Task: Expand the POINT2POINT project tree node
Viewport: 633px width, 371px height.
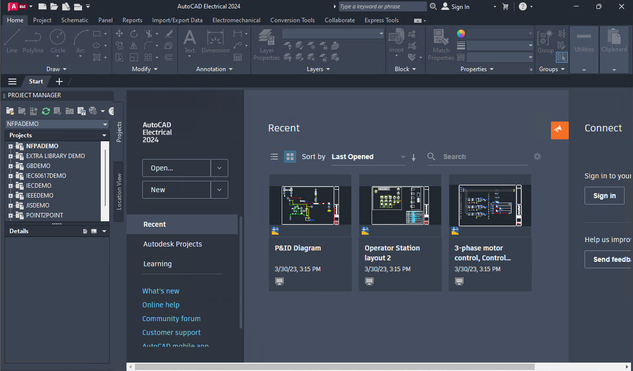Action: tap(10, 215)
